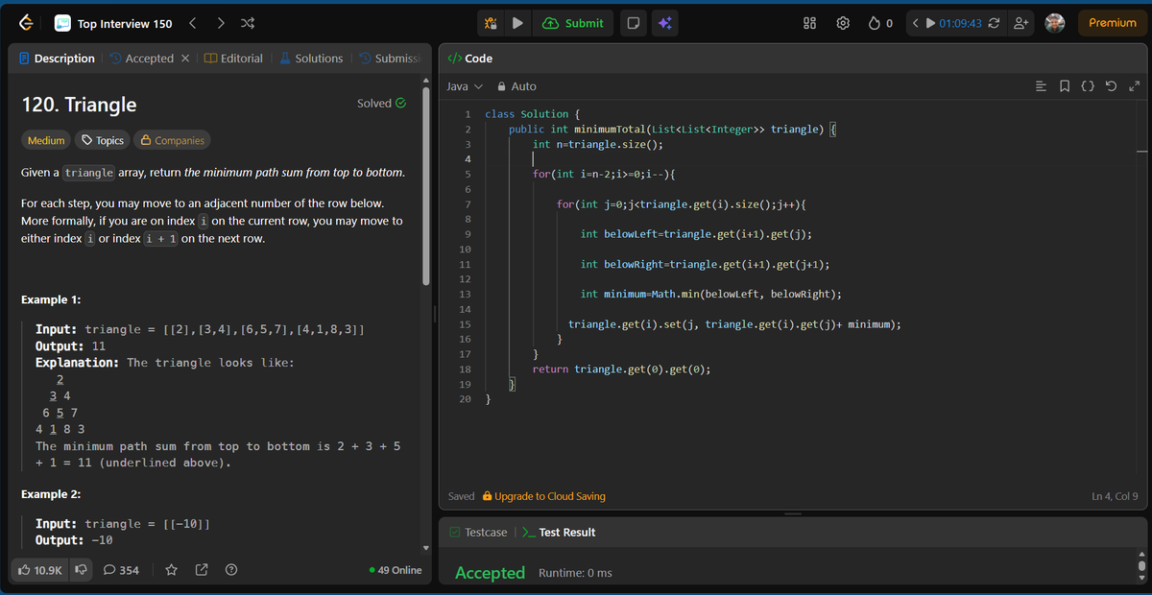Viewport: 1152px width, 595px height.
Task: Click the Auto lock setting
Action: click(516, 86)
